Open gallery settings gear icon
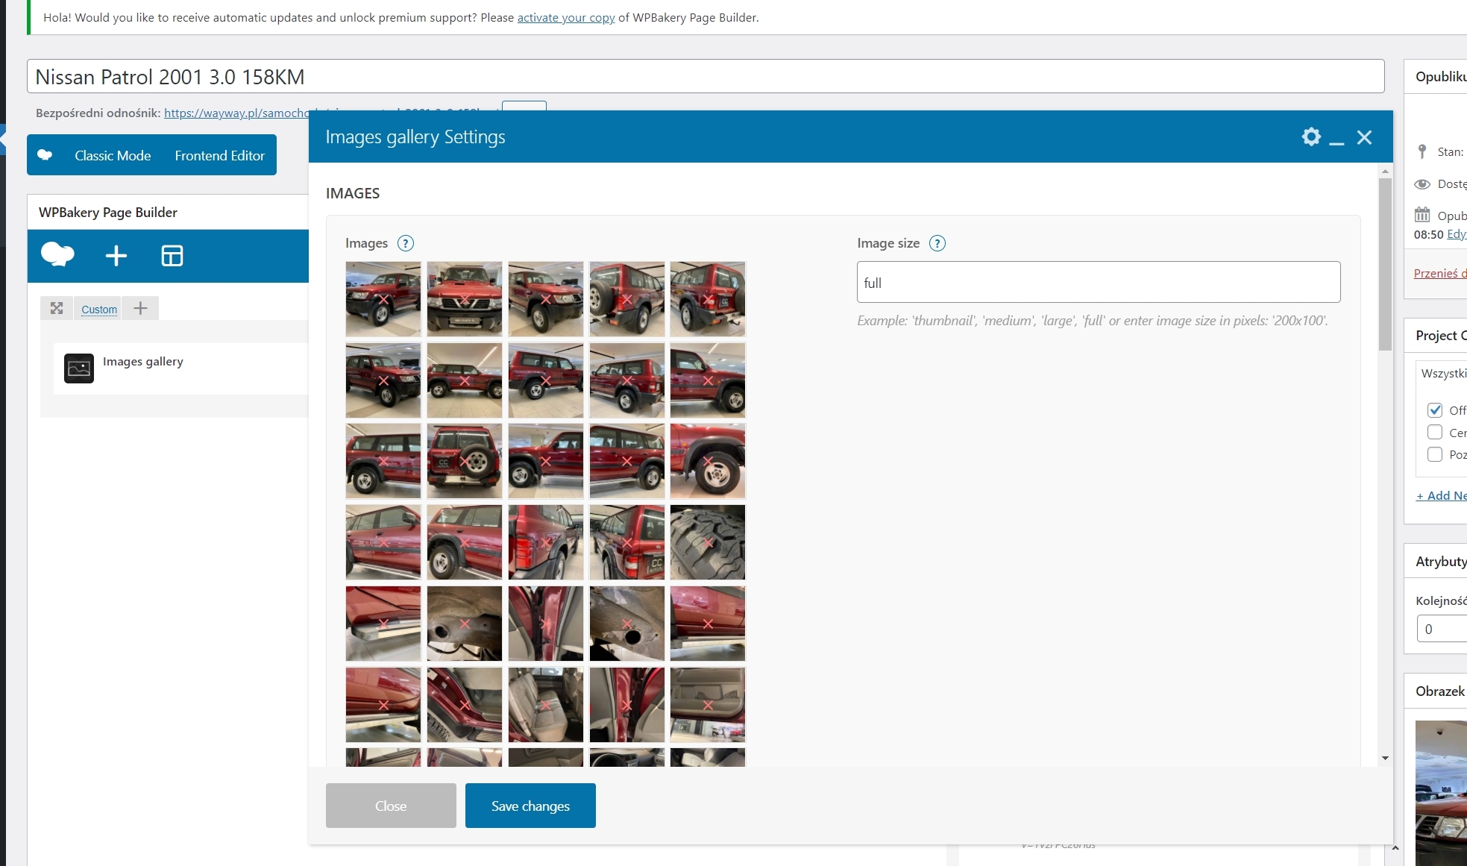Viewport: 1467px width, 866px height. coord(1310,137)
